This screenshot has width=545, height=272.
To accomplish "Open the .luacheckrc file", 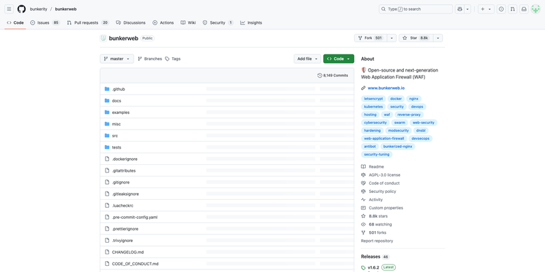I will tap(123, 206).
